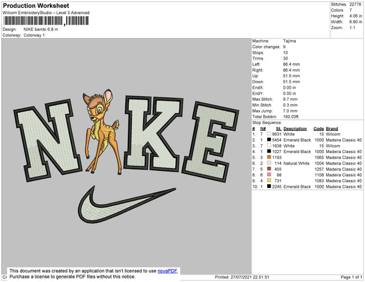Click the Zoom value '1:1'

[x=352, y=28]
